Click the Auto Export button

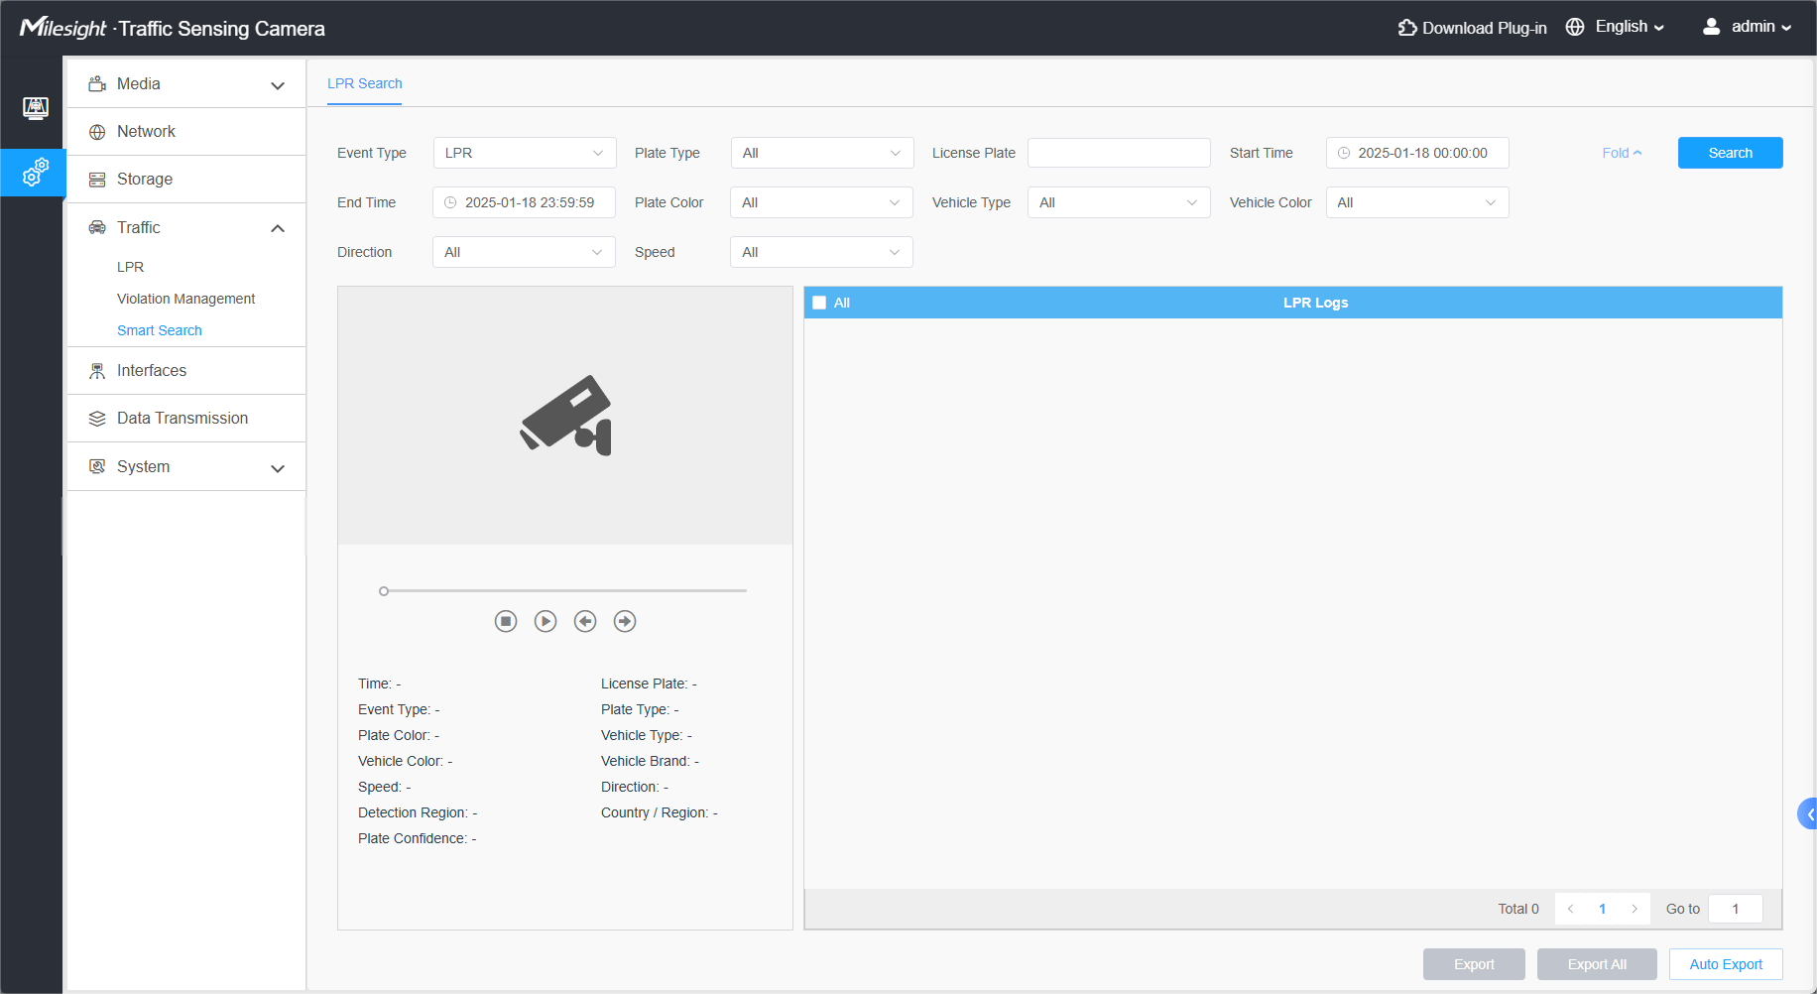[1726, 964]
